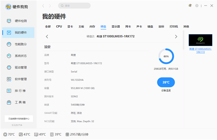Image resolution: width=217 pixels, height=140 pixels.
Task: Click the 摘要 section heading
Action: click(47, 47)
